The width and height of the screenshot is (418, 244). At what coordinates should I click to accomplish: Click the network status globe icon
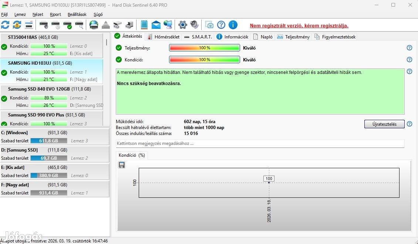tap(168, 25)
